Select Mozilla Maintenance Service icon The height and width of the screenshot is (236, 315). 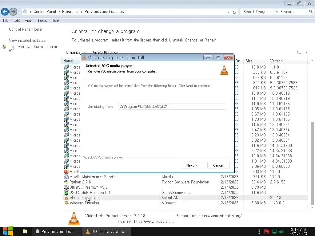(66, 177)
